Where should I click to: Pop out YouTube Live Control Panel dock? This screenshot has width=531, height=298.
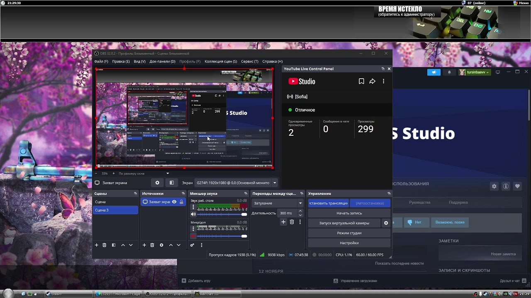coord(383,69)
